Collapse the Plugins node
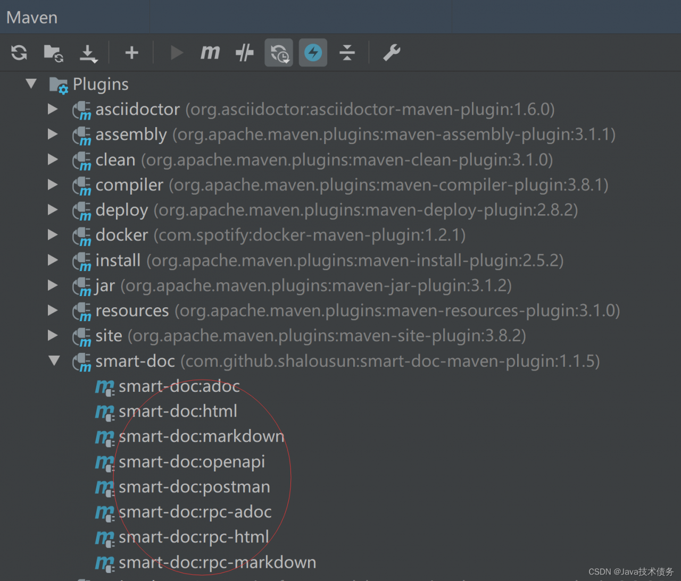This screenshot has width=681, height=581. click(x=31, y=83)
